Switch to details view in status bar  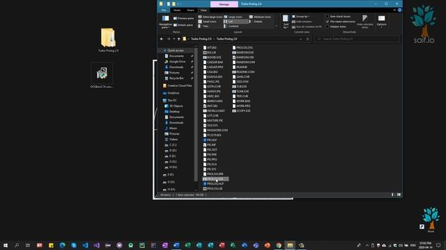pos(392,194)
